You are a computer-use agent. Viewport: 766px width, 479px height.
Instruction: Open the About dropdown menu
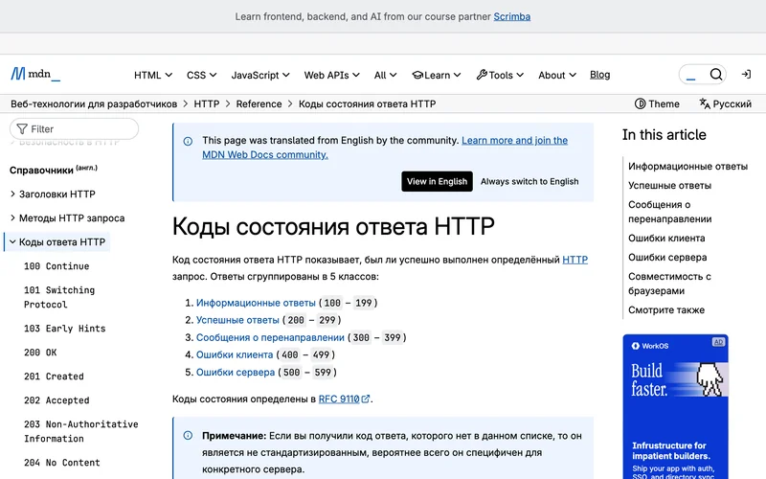tap(557, 75)
